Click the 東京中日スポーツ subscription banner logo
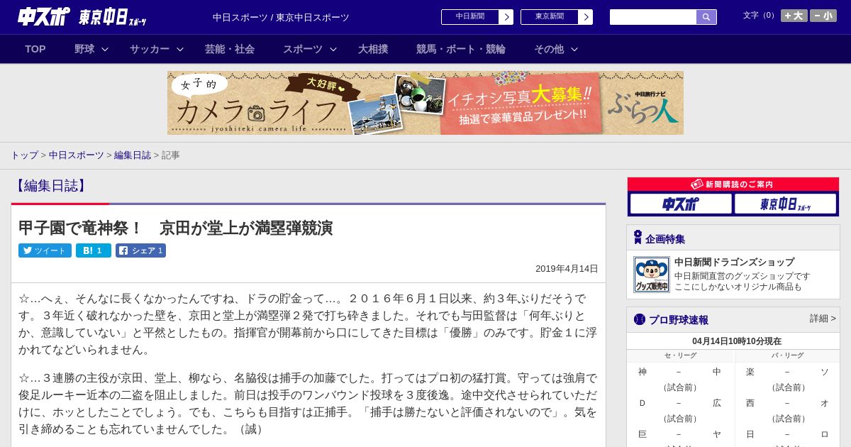Image resolution: width=851 pixels, height=447 pixels. (x=785, y=204)
